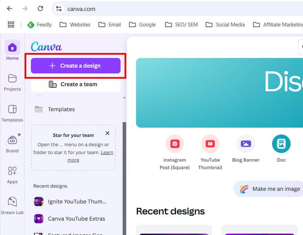Dismiss the Star for your team tip

point(108,133)
